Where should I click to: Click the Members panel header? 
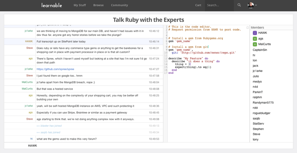[257, 27]
